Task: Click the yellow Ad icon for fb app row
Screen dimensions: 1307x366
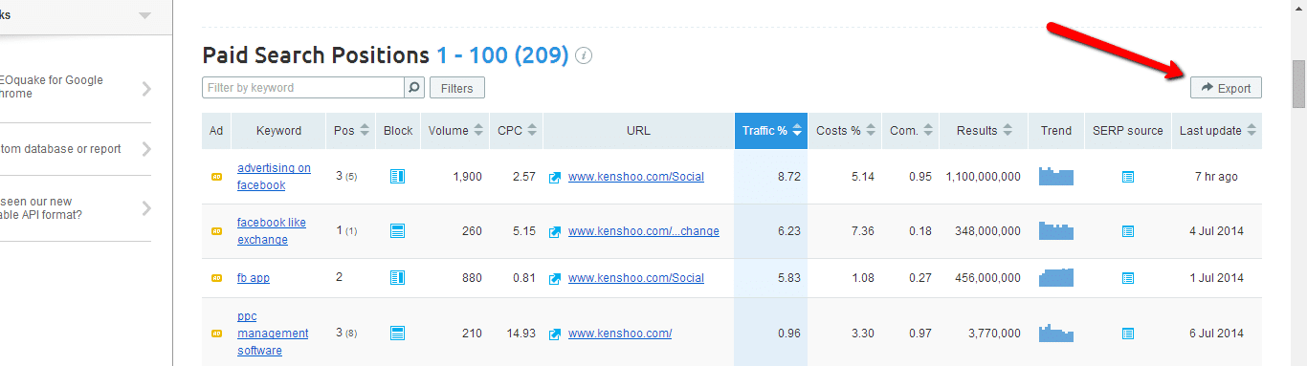Action: coord(216,278)
